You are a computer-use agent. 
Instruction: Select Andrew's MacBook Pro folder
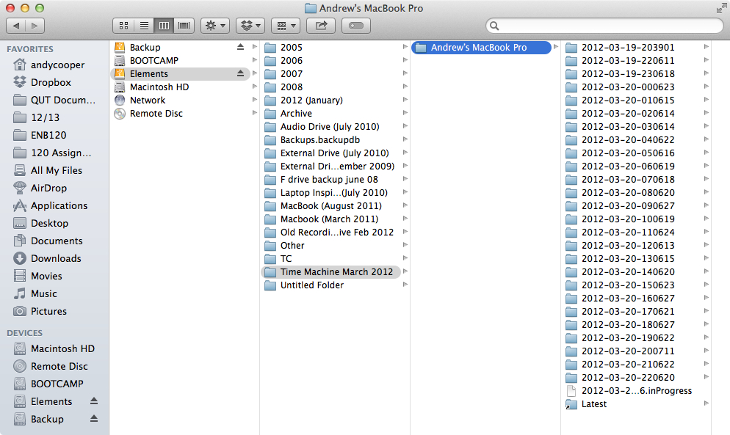[x=481, y=48]
